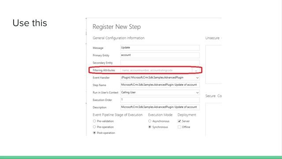This screenshot has width=282, height=159.
Task: Click the Register New Step heading
Action: point(116,27)
